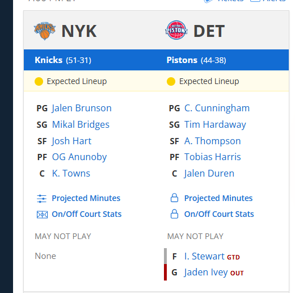Click the lock icon beside Pistons On/Off Court Stats
This screenshot has width=295, height=293.
pyautogui.click(x=174, y=214)
